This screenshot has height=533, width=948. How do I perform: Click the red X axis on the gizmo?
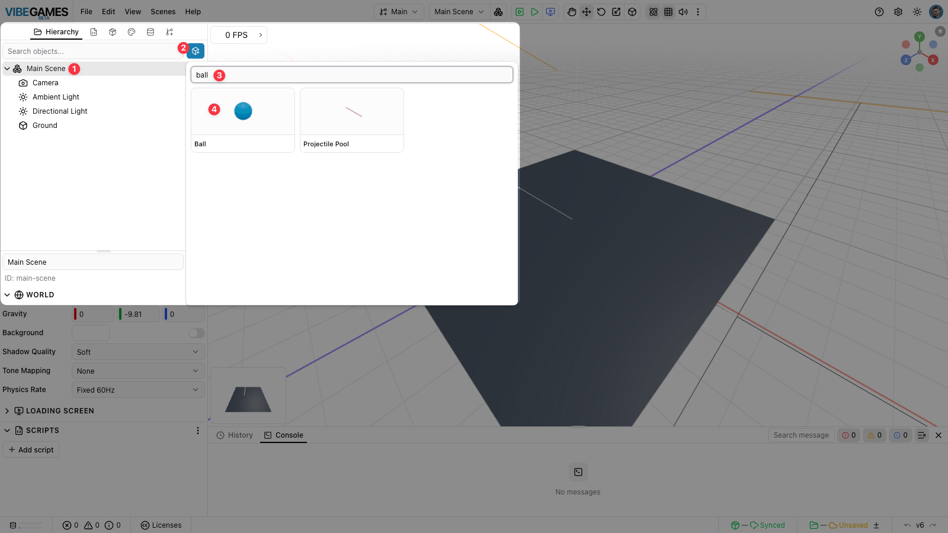[x=933, y=60]
